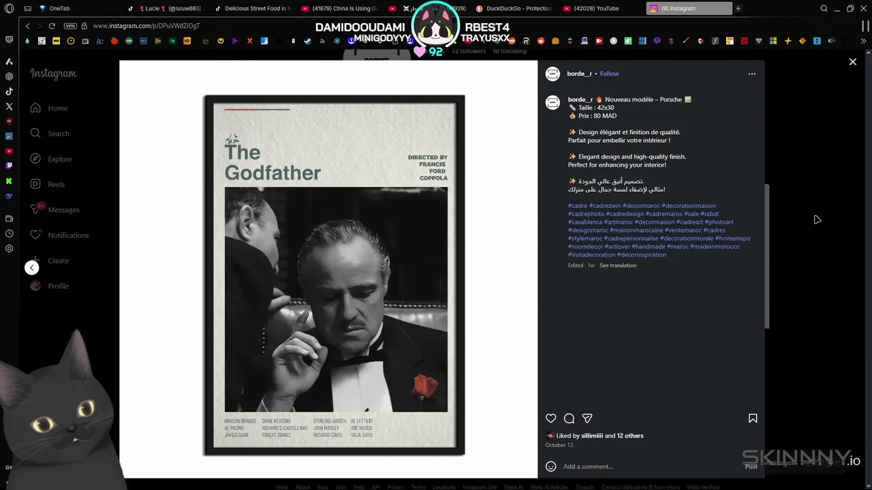Open Profile in Instagram sidebar

(49, 286)
